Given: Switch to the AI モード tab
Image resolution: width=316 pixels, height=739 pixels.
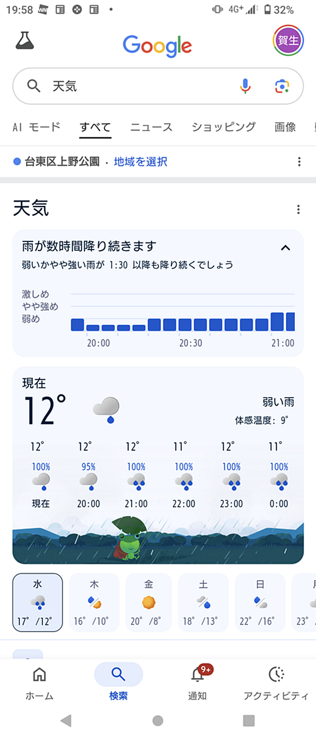Looking at the screenshot, I should click(37, 127).
